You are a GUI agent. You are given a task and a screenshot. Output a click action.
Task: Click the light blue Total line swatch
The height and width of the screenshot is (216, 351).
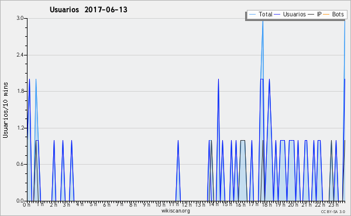[x=252, y=15]
